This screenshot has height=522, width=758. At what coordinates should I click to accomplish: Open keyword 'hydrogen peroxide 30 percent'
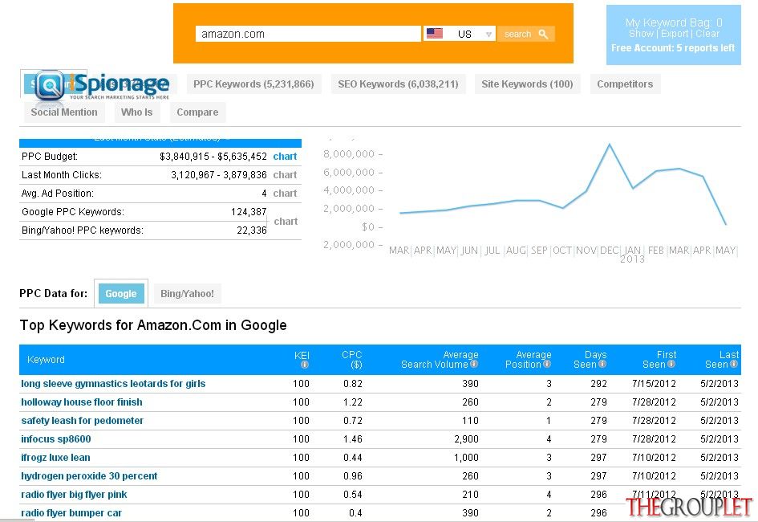[89, 475]
